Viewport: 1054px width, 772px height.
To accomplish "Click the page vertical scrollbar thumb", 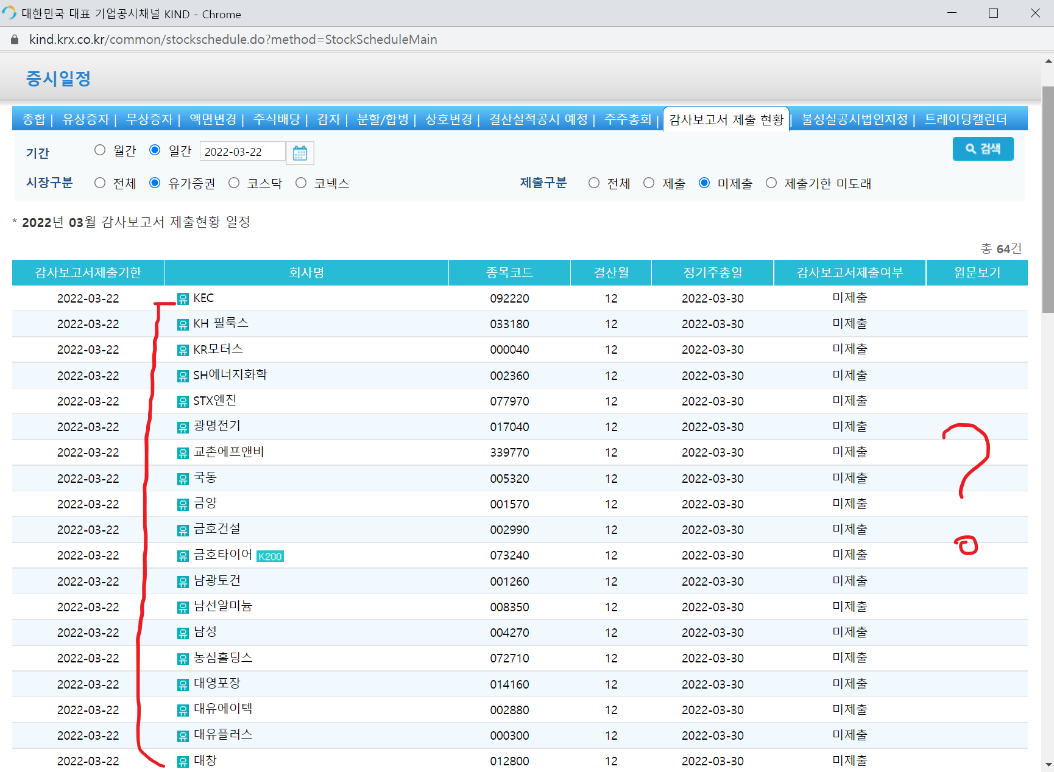I will point(1048,200).
